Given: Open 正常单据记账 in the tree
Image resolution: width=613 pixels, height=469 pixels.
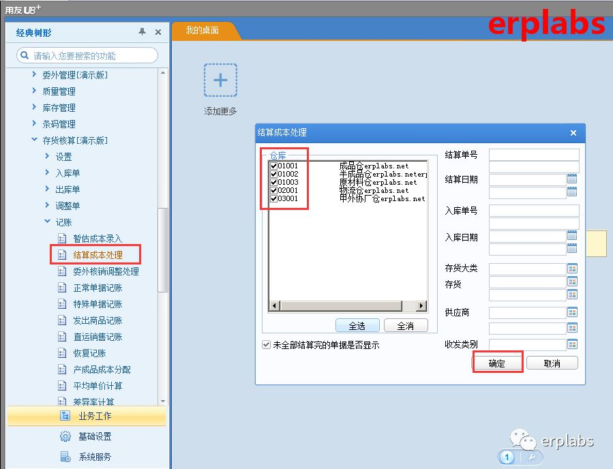Looking at the screenshot, I should (x=98, y=288).
